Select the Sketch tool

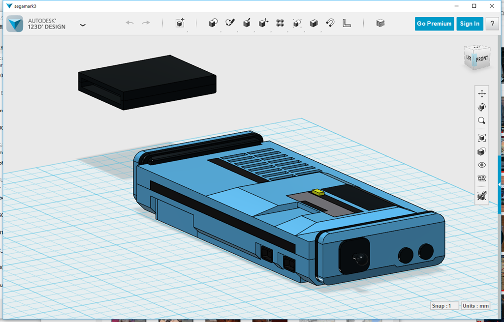click(x=230, y=23)
